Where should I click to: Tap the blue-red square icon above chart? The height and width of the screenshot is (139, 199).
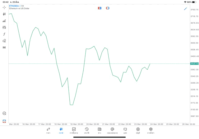pos(99,8)
